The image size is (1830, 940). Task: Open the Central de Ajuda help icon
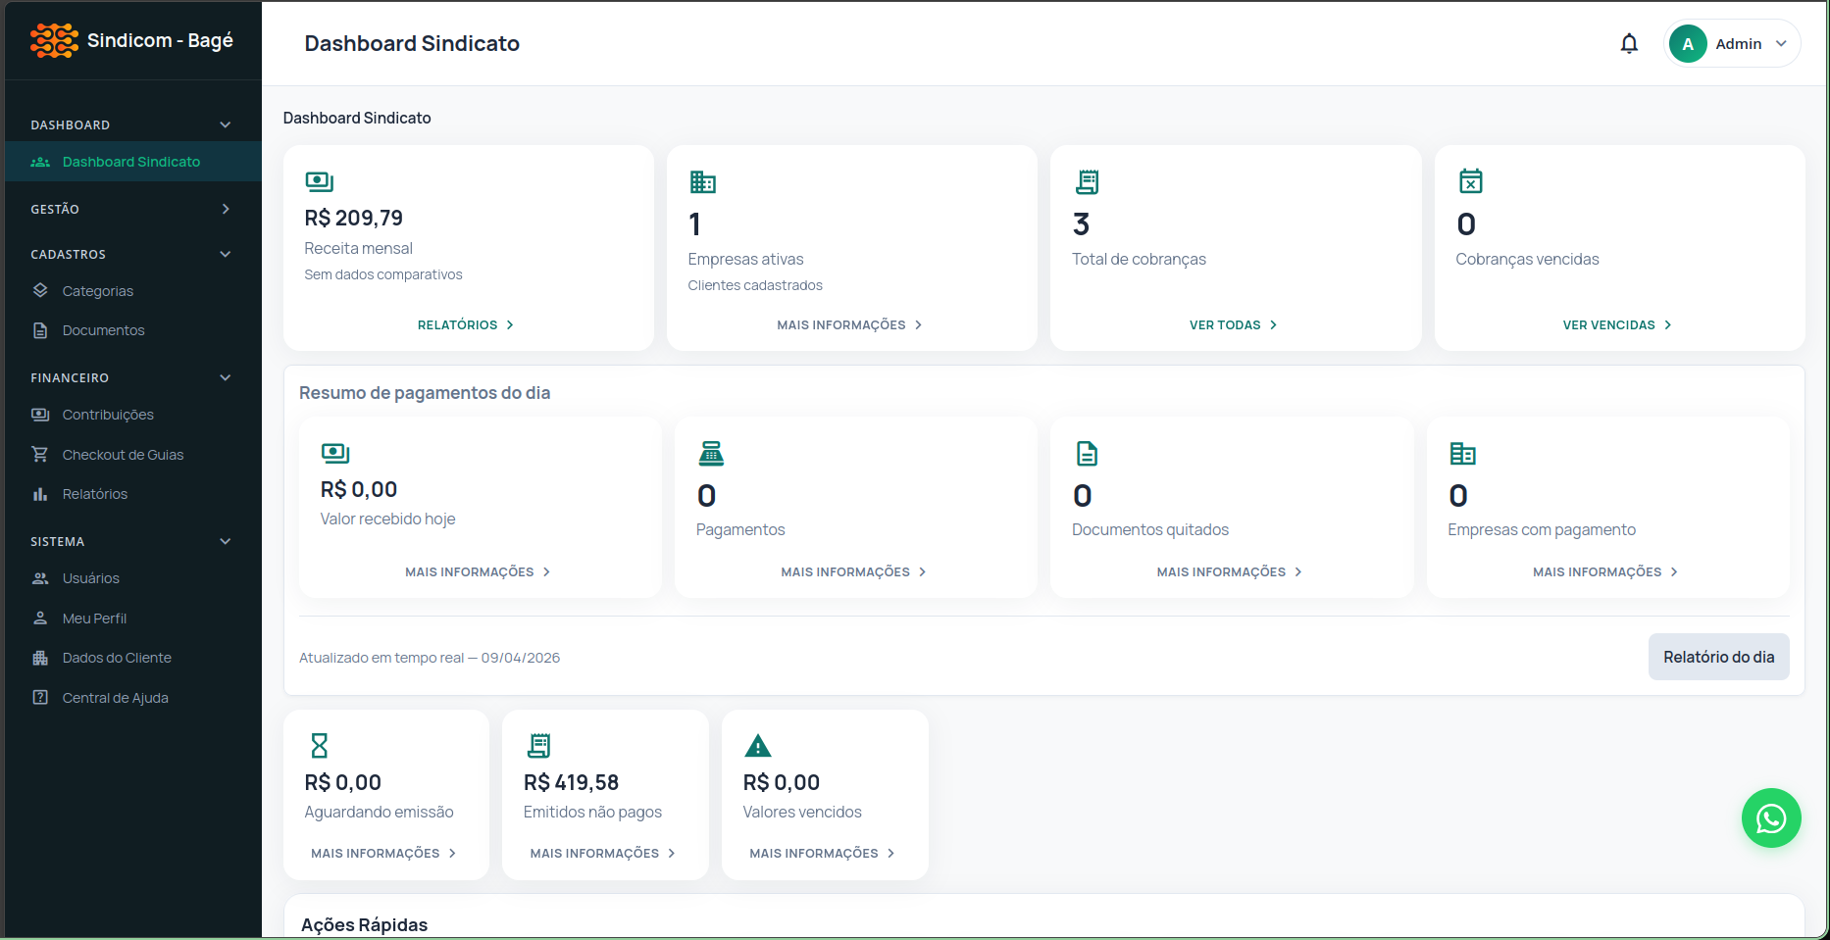[x=40, y=697]
